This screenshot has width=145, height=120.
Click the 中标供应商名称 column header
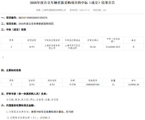click(52, 40)
